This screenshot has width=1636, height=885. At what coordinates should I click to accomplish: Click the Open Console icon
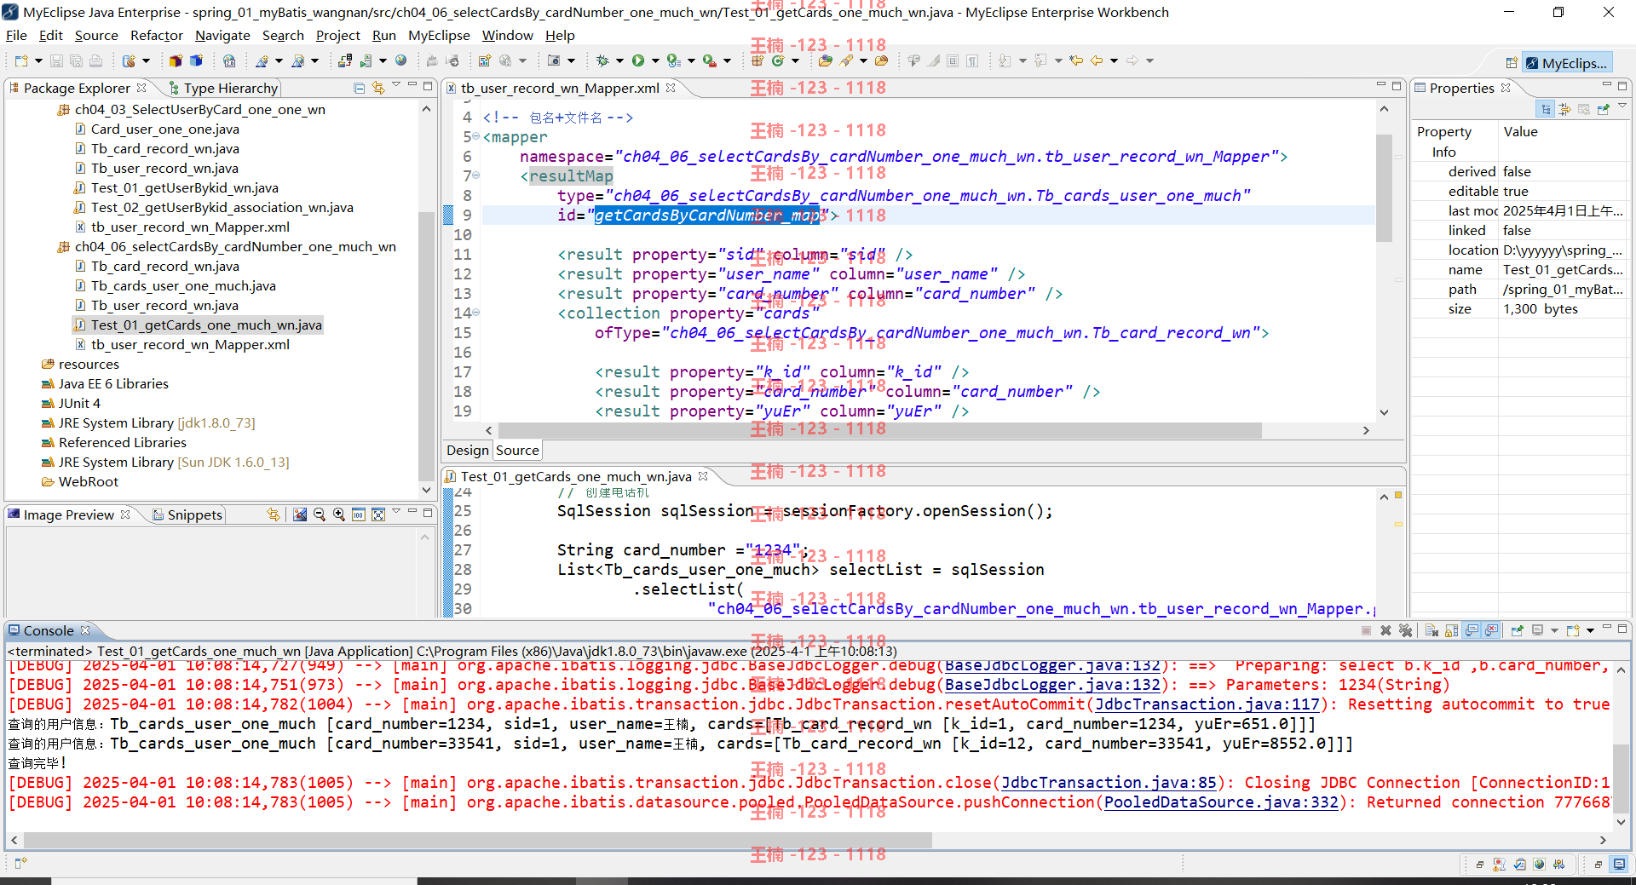[x=1573, y=630]
